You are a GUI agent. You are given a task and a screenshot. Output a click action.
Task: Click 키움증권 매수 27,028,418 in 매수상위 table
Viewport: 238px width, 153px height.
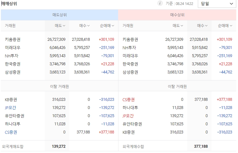pos(199,40)
